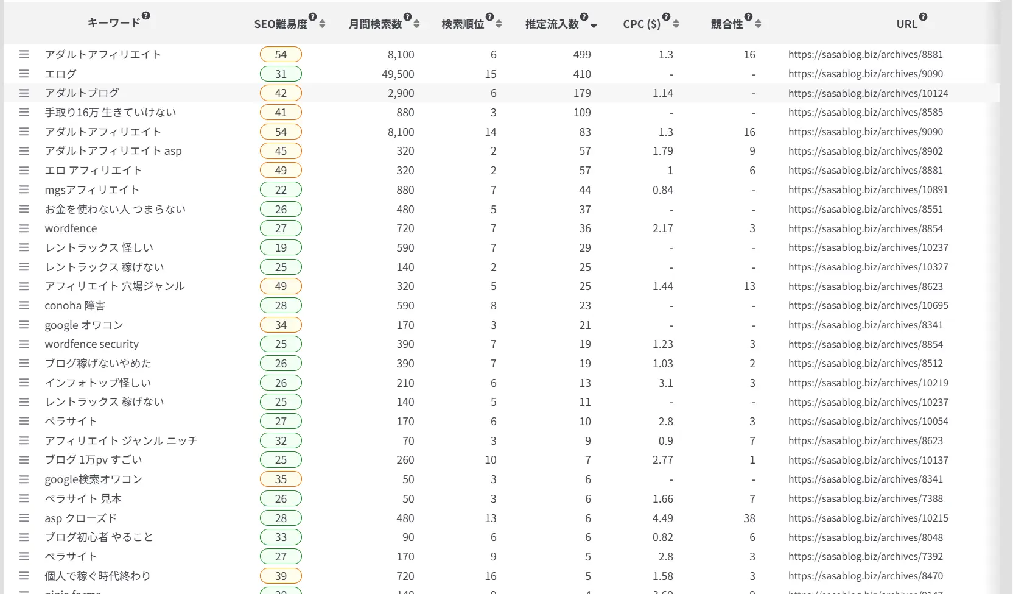This screenshot has height=594, width=1013.
Task: Open URL ending archives/10327
Action: (868, 267)
